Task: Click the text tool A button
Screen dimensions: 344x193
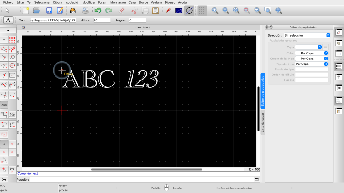Action: [8, 20]
